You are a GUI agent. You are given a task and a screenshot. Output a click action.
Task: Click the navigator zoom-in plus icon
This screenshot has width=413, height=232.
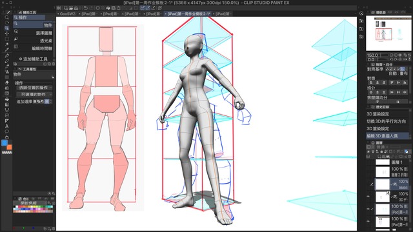click(396, 55)
